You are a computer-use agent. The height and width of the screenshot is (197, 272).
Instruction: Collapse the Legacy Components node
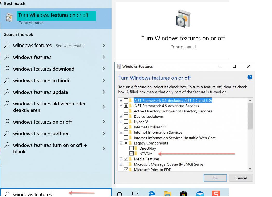coord(121,143)
